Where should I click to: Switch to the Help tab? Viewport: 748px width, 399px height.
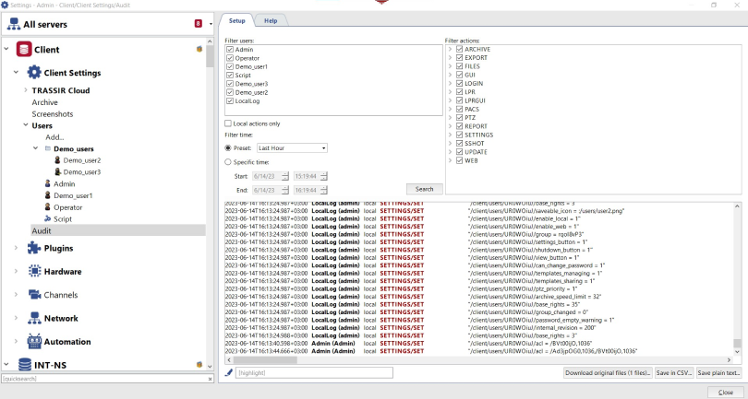point(271,20)
